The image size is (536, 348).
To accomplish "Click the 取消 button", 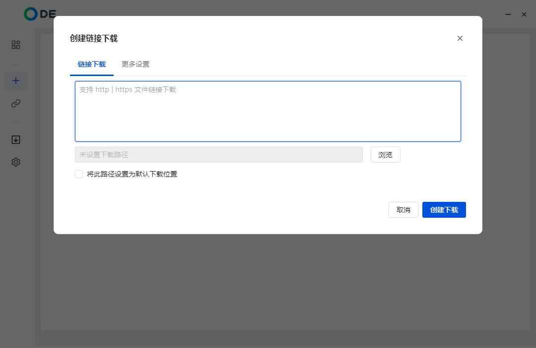I will pos(403,209).
